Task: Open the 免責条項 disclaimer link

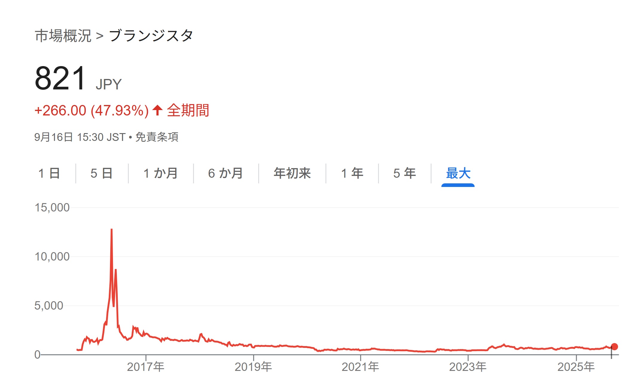Action: coord(157,137)
